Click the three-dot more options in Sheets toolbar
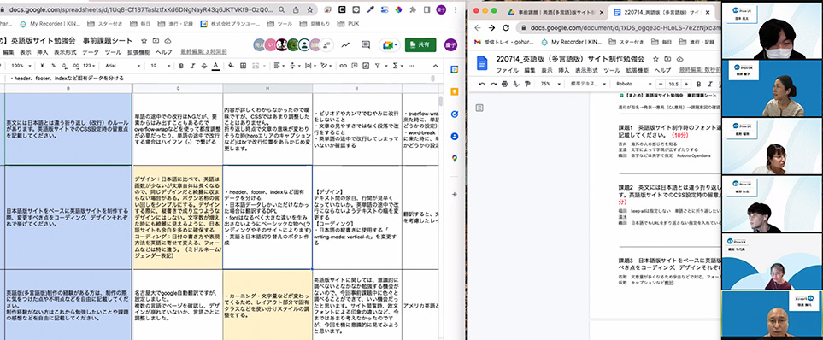The image size is (823, 340). click(x=411, y=66)
